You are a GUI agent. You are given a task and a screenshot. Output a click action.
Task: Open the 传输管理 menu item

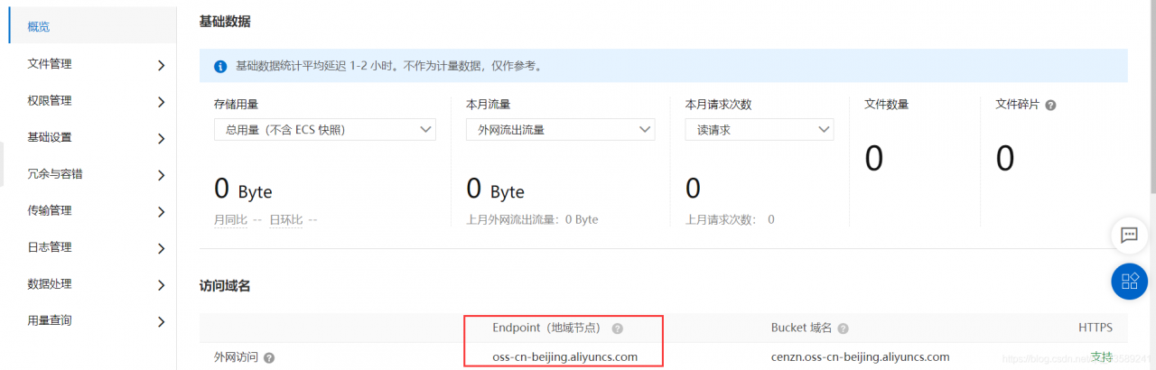50,210
